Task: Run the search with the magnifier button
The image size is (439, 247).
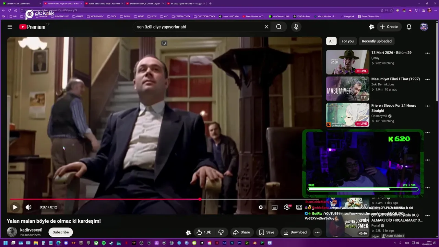Action: coord(279,27)
